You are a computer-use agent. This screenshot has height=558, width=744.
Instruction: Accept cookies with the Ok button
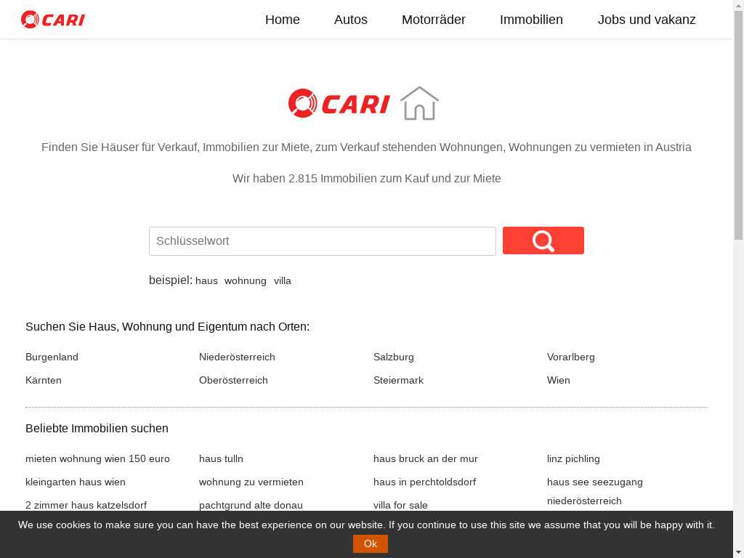coord(370,543)
